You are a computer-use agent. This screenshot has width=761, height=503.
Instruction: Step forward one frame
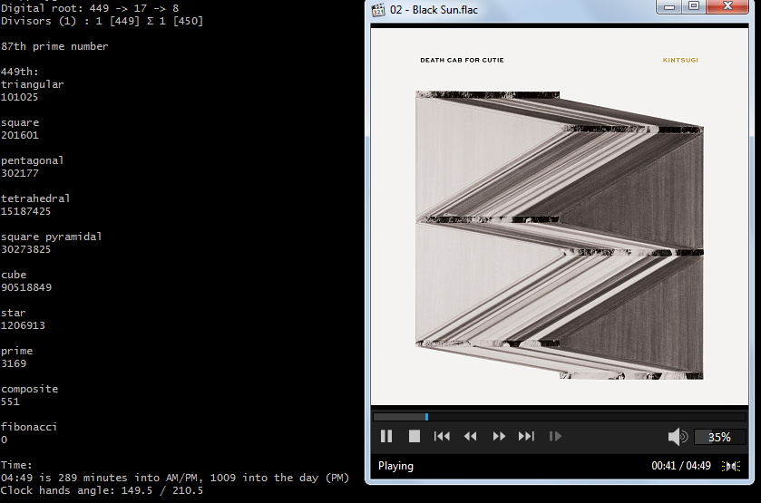[x=555, y=437]
